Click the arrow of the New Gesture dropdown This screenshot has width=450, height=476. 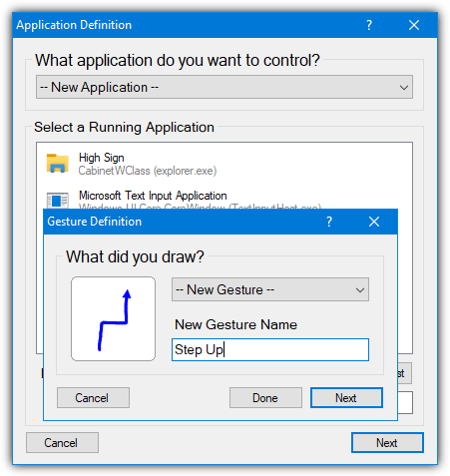(x=360, y=290)
